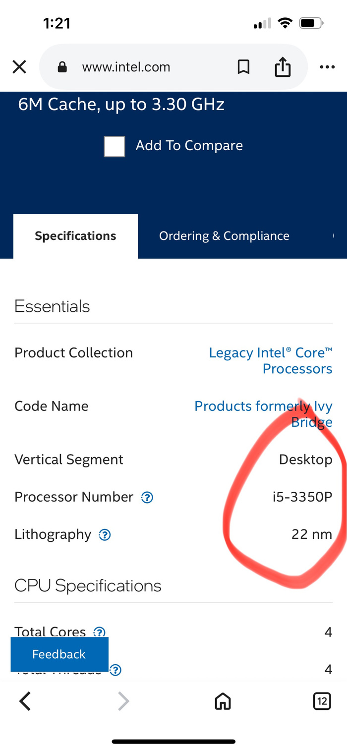Tap the bookmark icon in address bar
The width and height of the screenshot is (347, 751).
(243, 67)
